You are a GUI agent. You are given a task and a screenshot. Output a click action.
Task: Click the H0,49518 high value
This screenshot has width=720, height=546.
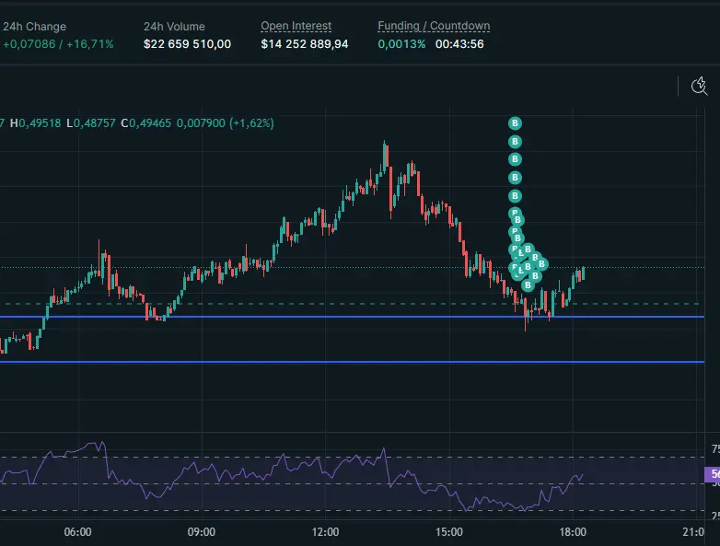tap(35, 123)
